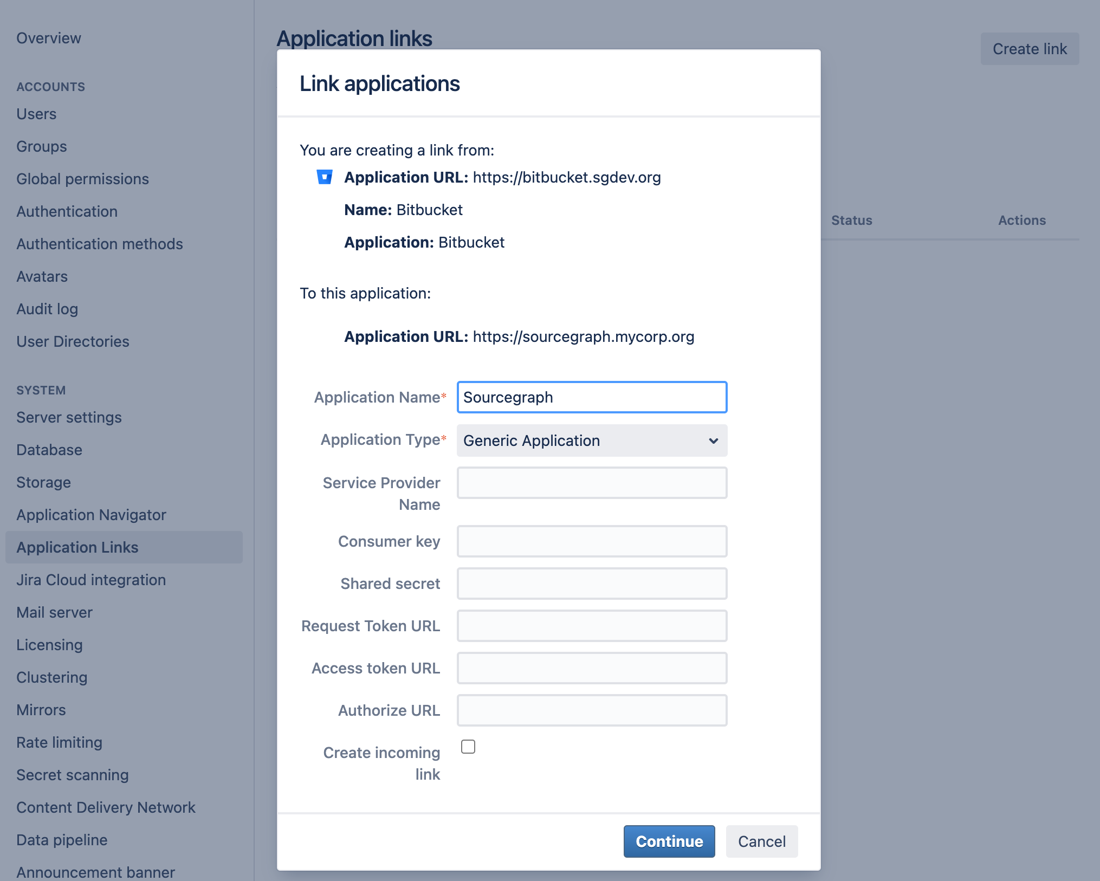Screen dimensions: 1100x881
Task: Click the User Directories sidebar icon
Action: (74, 341)
